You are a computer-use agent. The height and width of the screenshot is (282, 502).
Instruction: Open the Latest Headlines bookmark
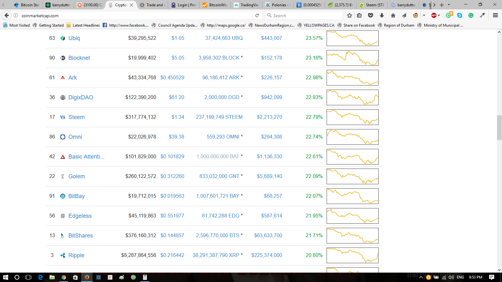pos(83,25)
